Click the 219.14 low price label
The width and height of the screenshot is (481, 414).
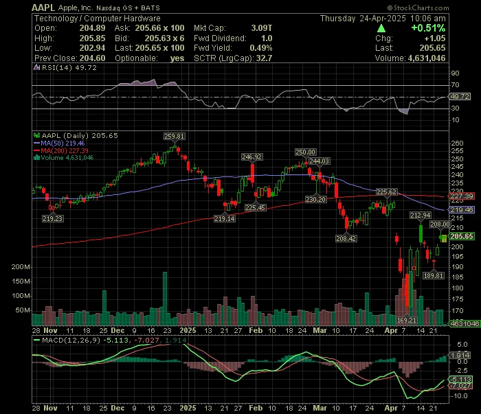225,219
